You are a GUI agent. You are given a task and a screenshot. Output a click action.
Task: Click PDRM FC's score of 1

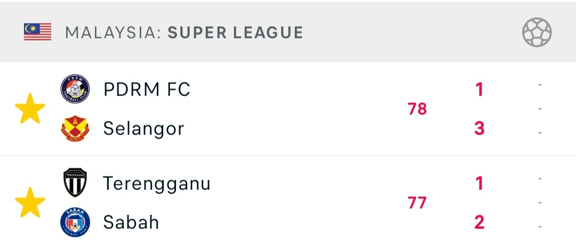[x=479, y=90]
